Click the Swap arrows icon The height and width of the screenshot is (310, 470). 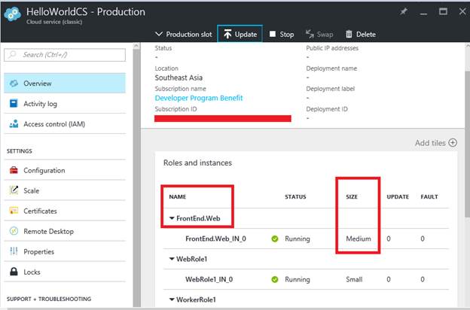click(310, 35)
